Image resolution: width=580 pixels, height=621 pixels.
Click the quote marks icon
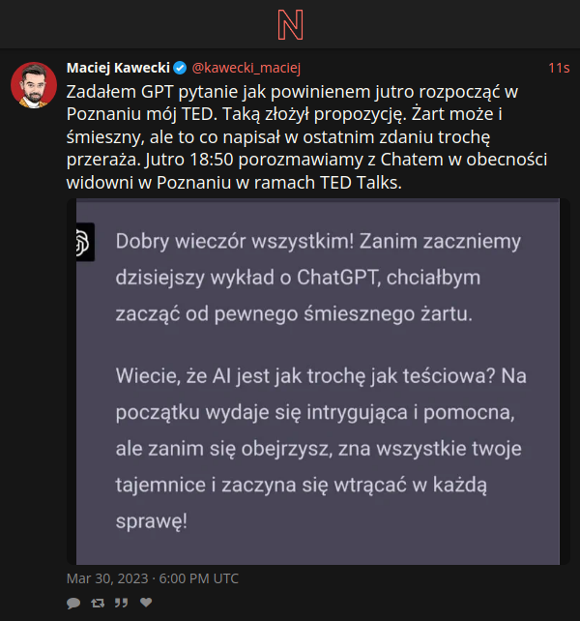pyautogui.click(x=122, y=603)
